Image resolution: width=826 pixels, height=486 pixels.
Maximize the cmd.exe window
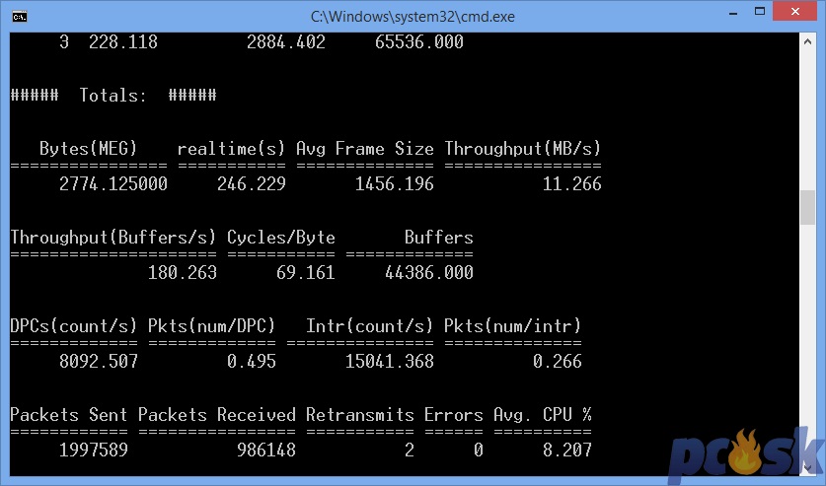(760, 12)
